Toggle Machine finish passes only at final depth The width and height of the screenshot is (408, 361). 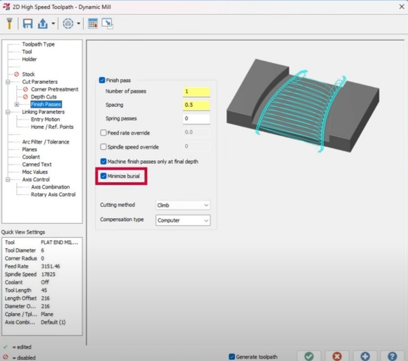[103, 162]
